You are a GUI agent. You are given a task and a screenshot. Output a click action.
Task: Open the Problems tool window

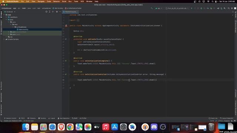(31, 118)
